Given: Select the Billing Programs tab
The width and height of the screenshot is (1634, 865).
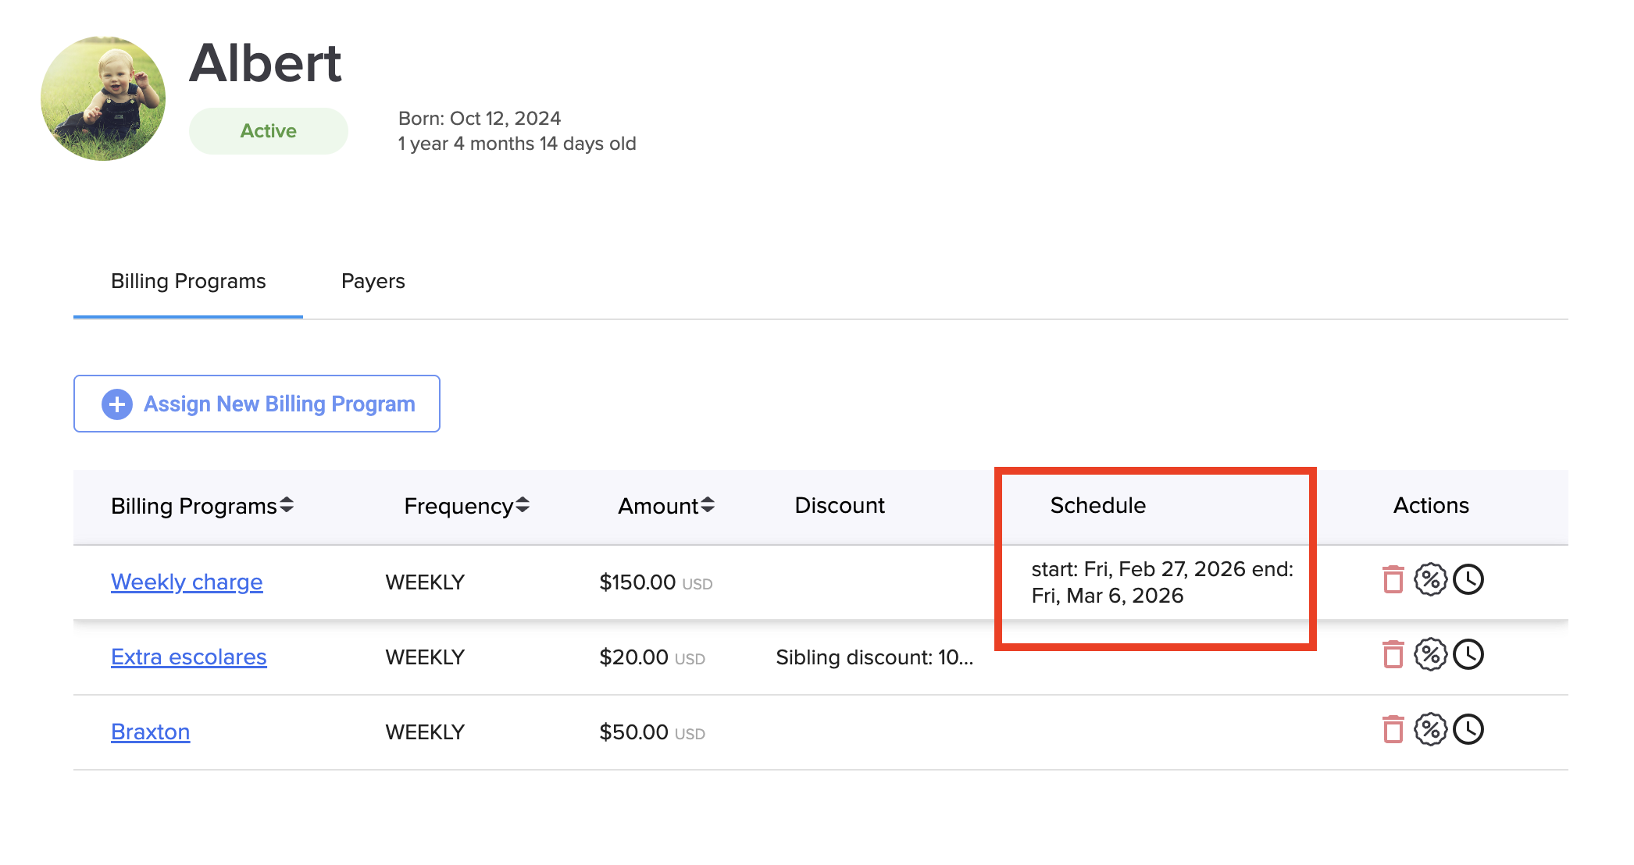Looking at the screenshot, I should pos(188,281).
